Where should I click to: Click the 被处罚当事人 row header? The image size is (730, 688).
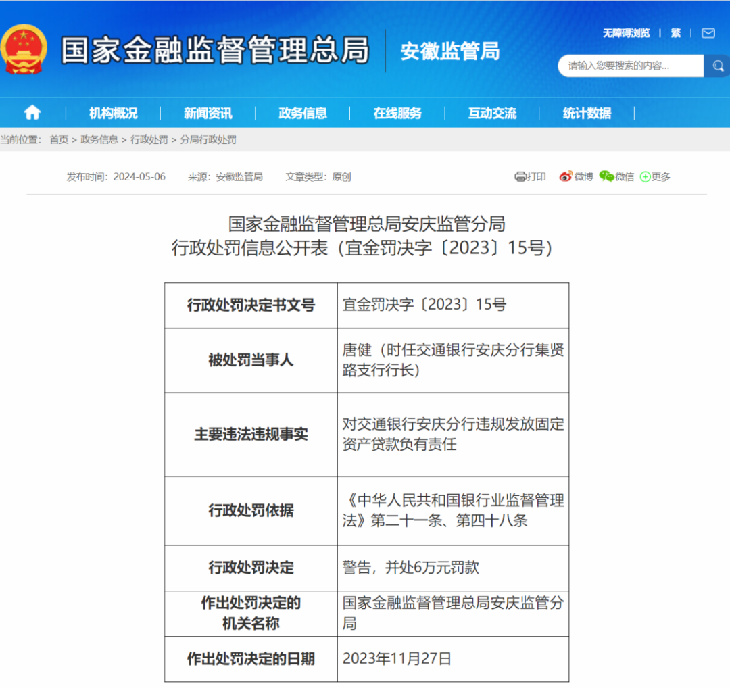tap(251, 360)
